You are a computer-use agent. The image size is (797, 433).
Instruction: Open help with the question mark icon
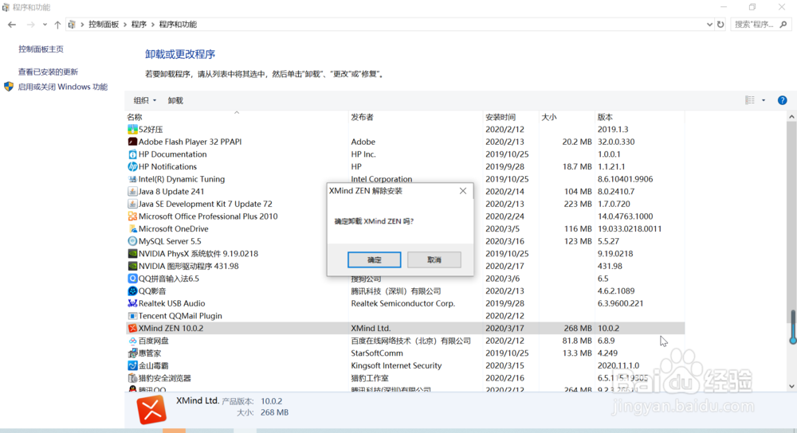783,100
